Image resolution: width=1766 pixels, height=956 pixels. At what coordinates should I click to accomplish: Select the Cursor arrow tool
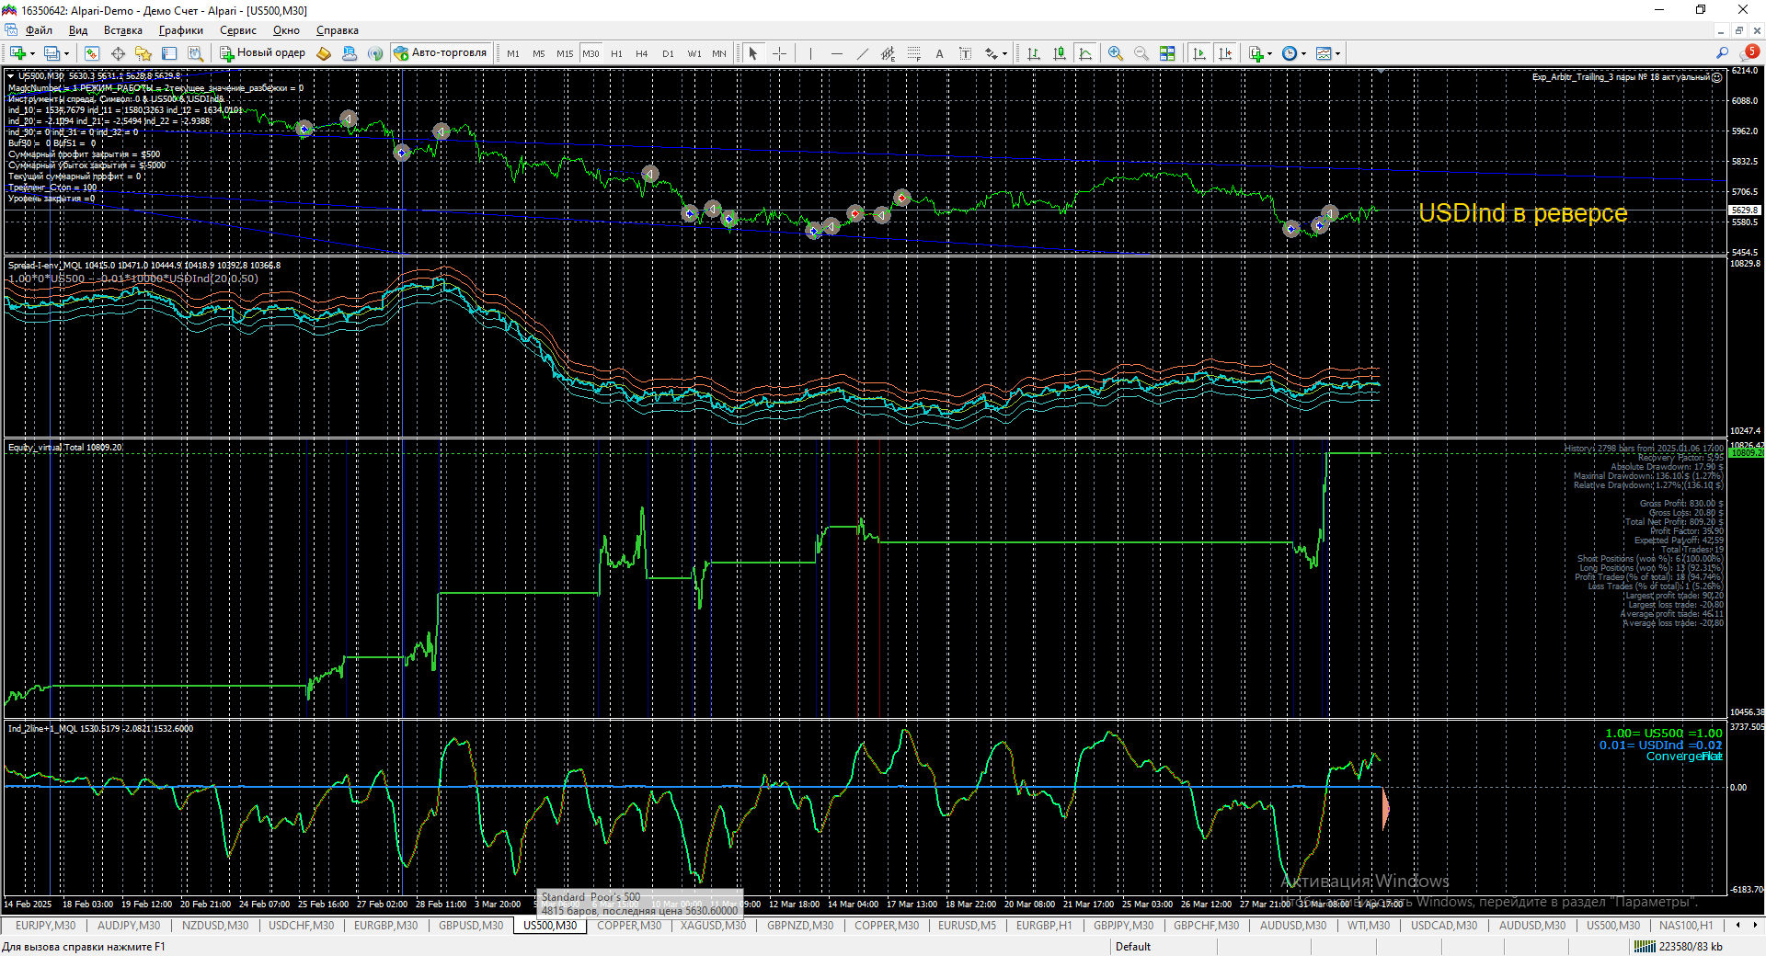753,53
